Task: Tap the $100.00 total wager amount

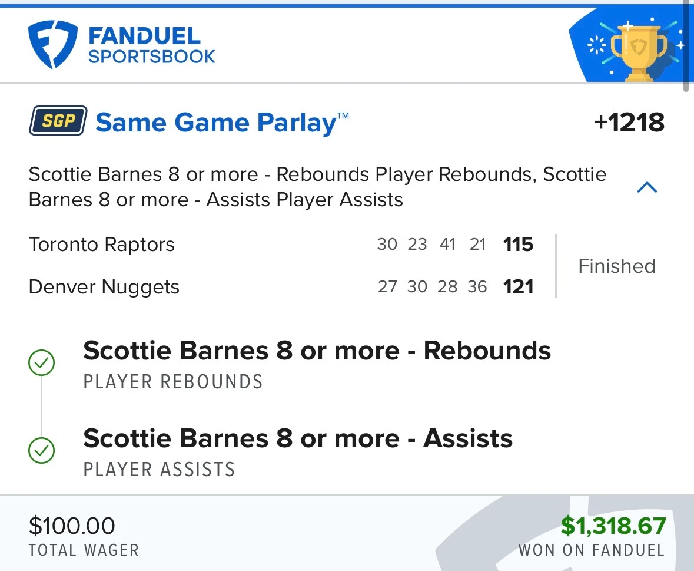Action: click(72, 526)
